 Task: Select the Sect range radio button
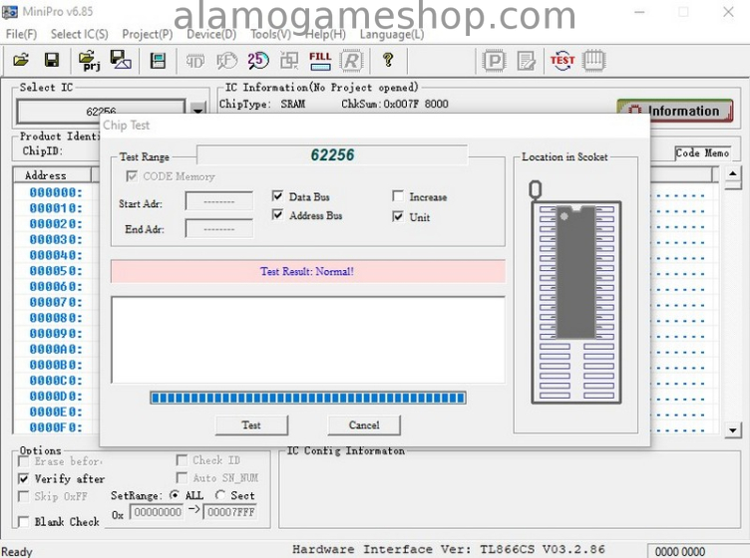tap(220, 495)
